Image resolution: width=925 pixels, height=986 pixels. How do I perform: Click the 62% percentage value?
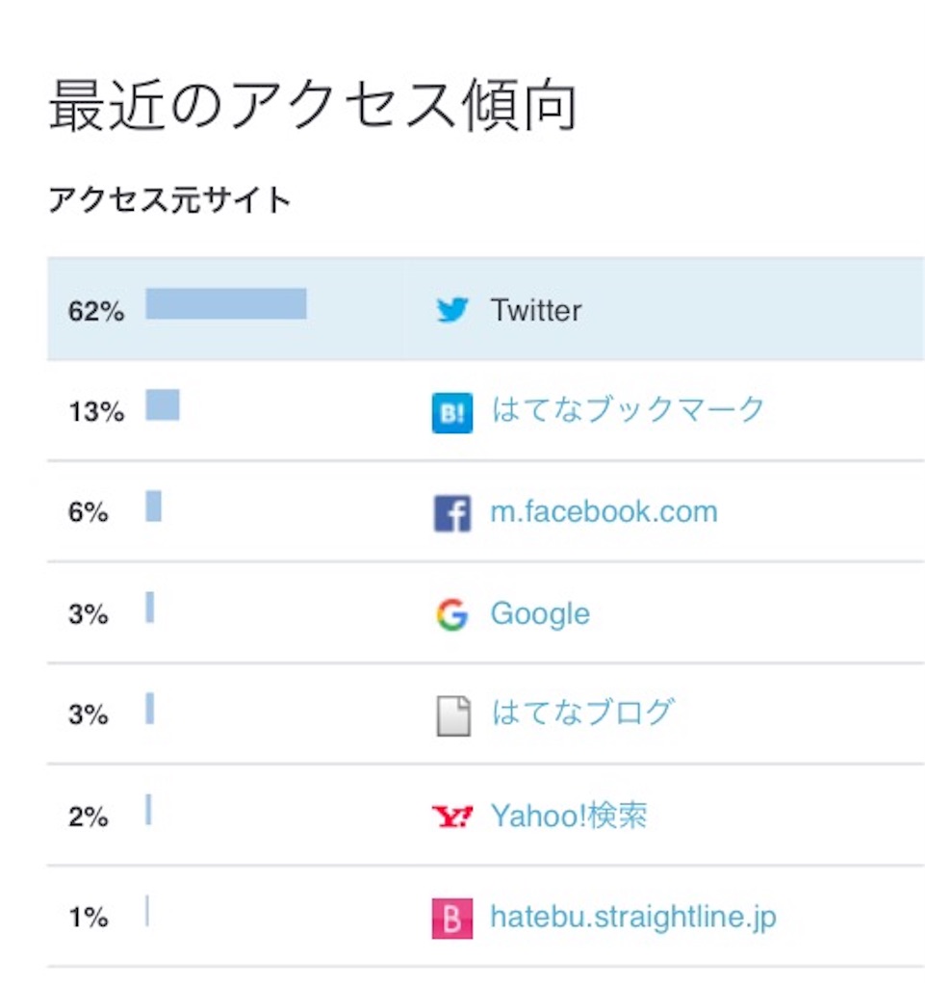[x=96, y=311]
